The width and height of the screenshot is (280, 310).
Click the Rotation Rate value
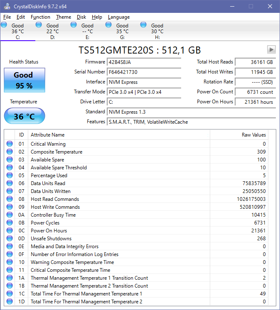pos(255,82)
